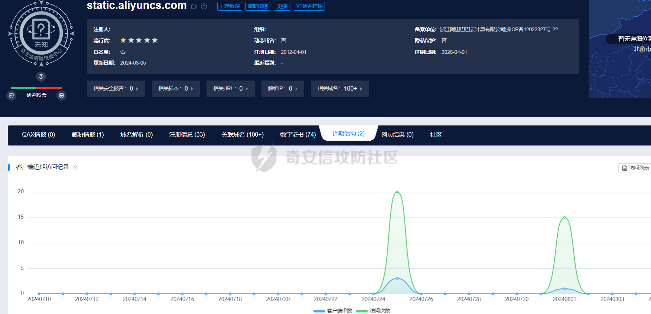This screenshot has width=651, height=314.
Task: Open VT研判详情
Action: pos(309,6)
